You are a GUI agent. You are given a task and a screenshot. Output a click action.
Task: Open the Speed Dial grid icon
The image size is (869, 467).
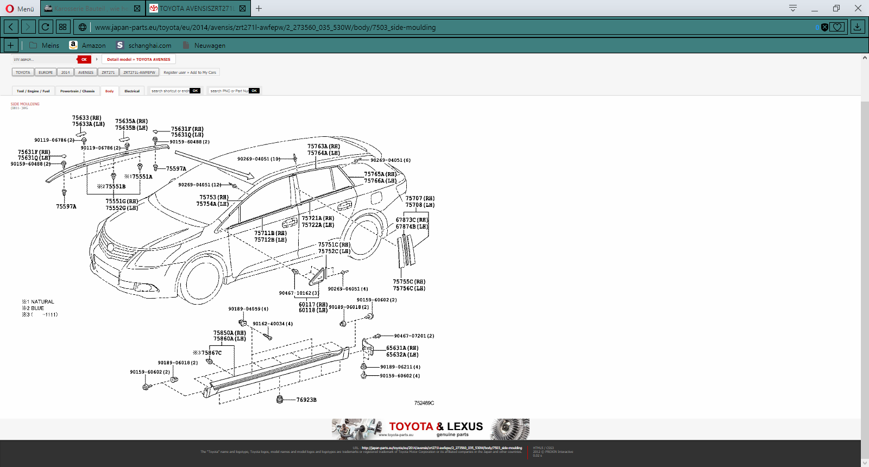63,27
